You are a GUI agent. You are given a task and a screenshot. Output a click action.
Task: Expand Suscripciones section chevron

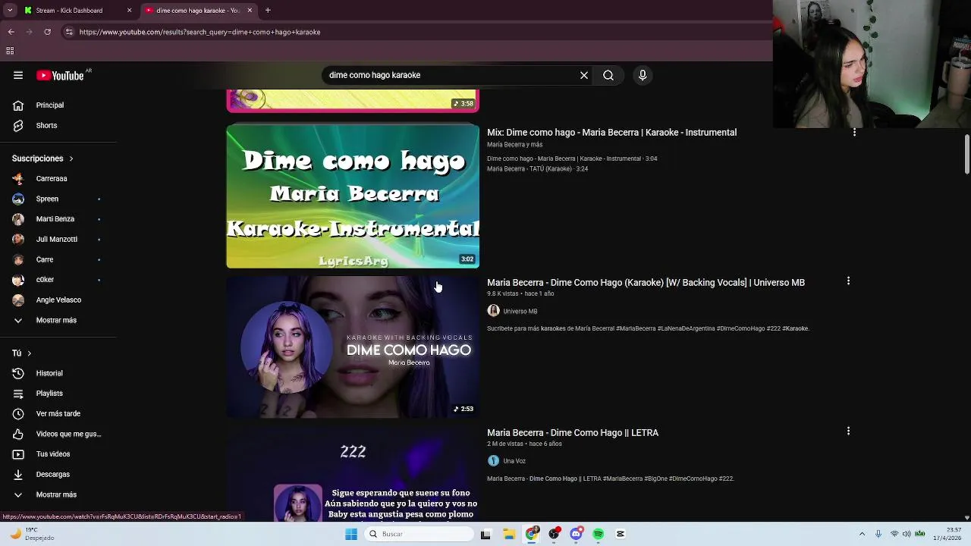pyautogui.click(x=71, y=158)
